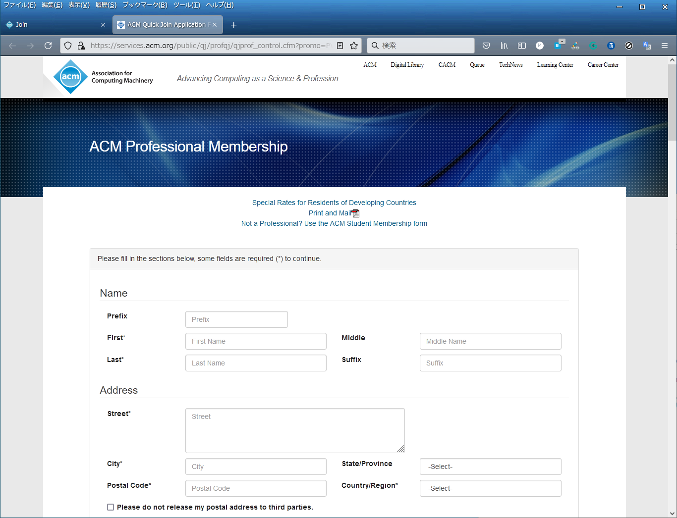The image size is (677, 518).
Task: Open the pencil-and-link extension icon
Action: [x=575, y=46]
